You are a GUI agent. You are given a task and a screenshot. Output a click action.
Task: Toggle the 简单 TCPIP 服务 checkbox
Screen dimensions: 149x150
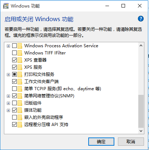[x=14, y=89]
